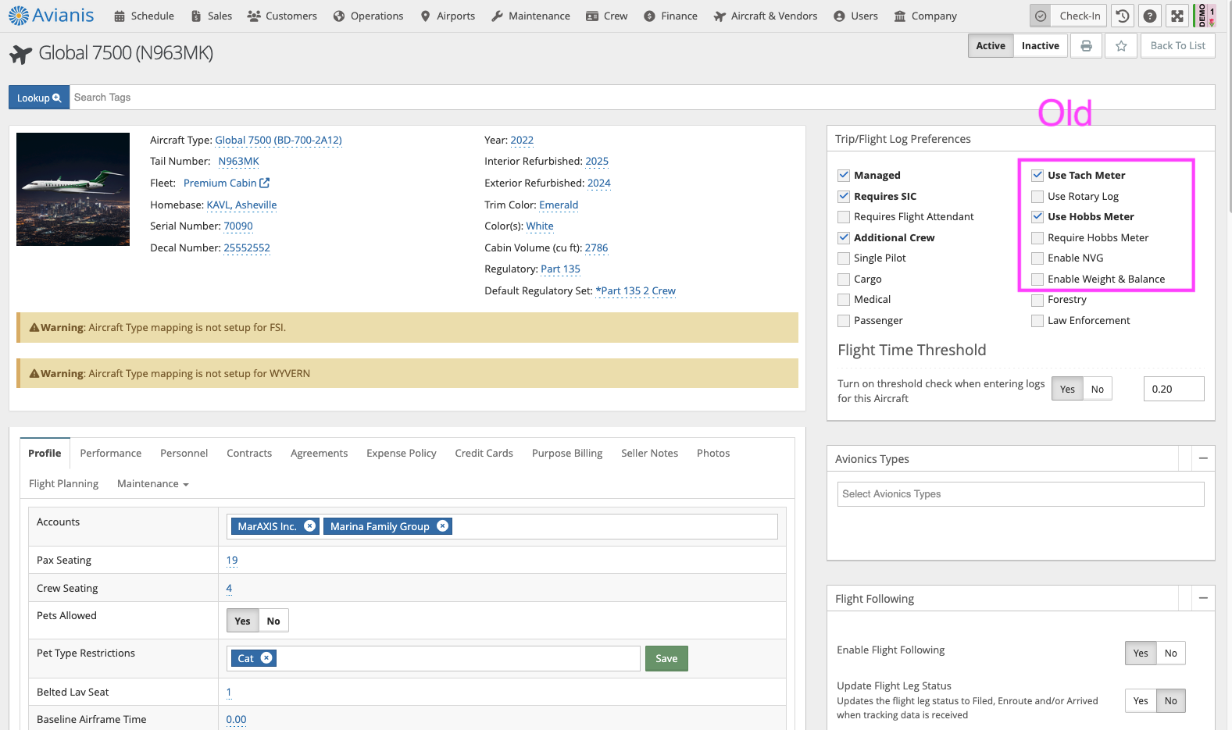Toggle the Managed checkbox
1232x730 pixels.
(x=844, y=176)
